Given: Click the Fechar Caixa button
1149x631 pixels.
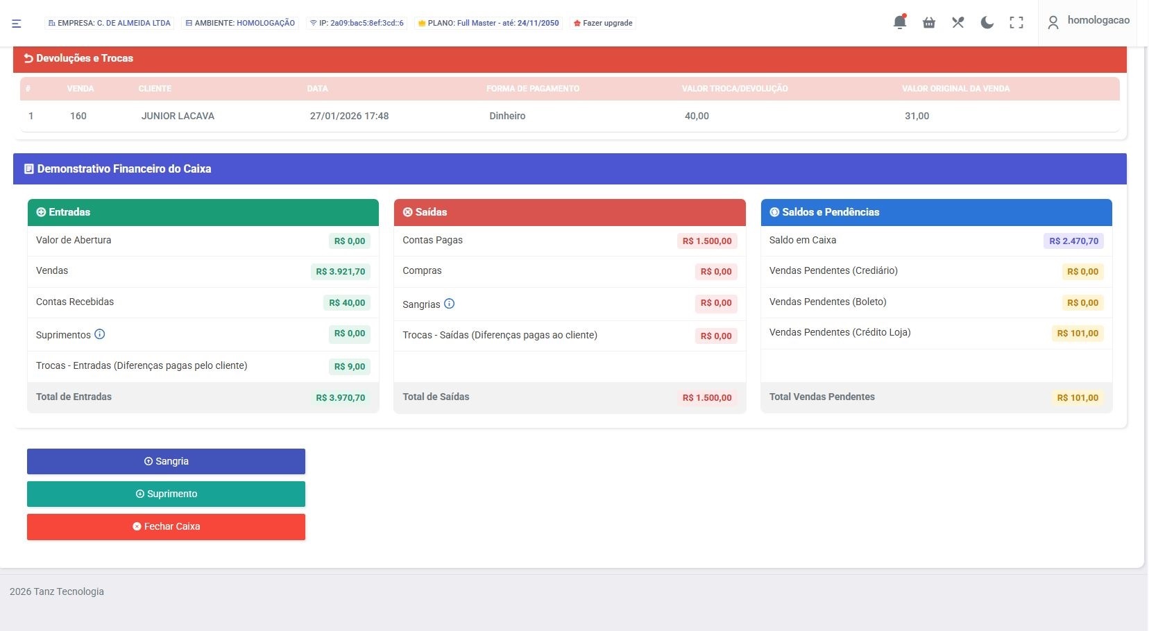Looking at the screenshot, I should [166, 526].
